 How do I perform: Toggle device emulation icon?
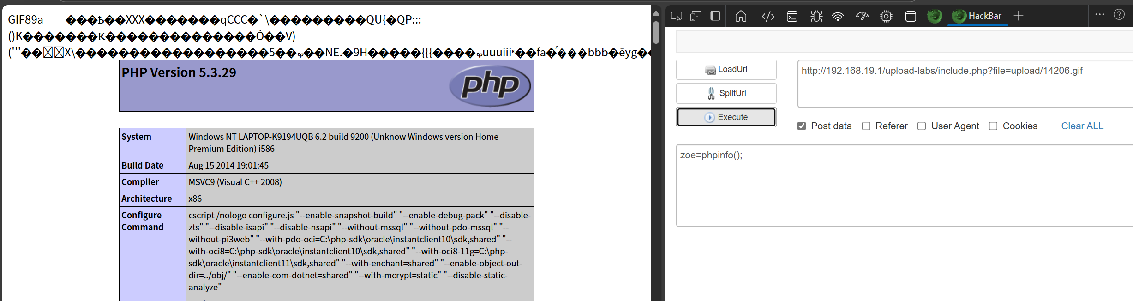(x=696, y=16)
